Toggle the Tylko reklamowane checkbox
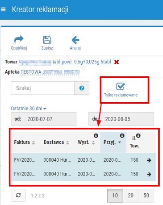163x205 pixels. 121,86
